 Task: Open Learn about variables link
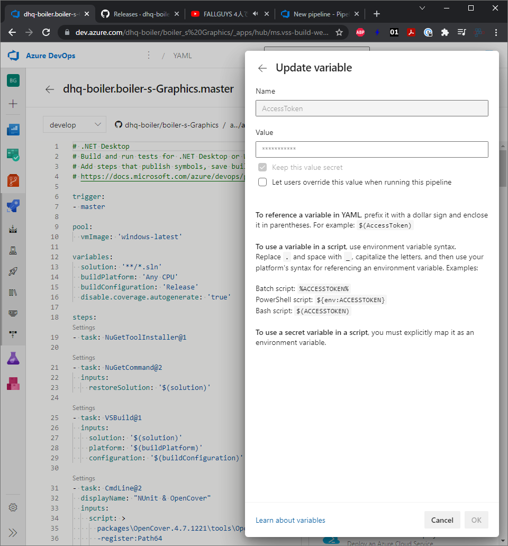click(291, 520)
